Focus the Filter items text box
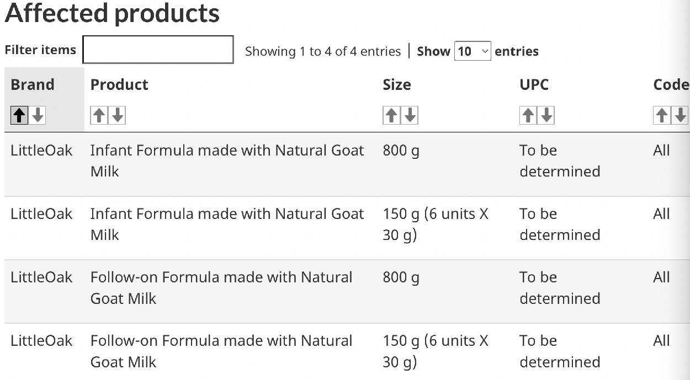Screen dimensions: 690x380 pyautogui.click(x=158, y=50)
